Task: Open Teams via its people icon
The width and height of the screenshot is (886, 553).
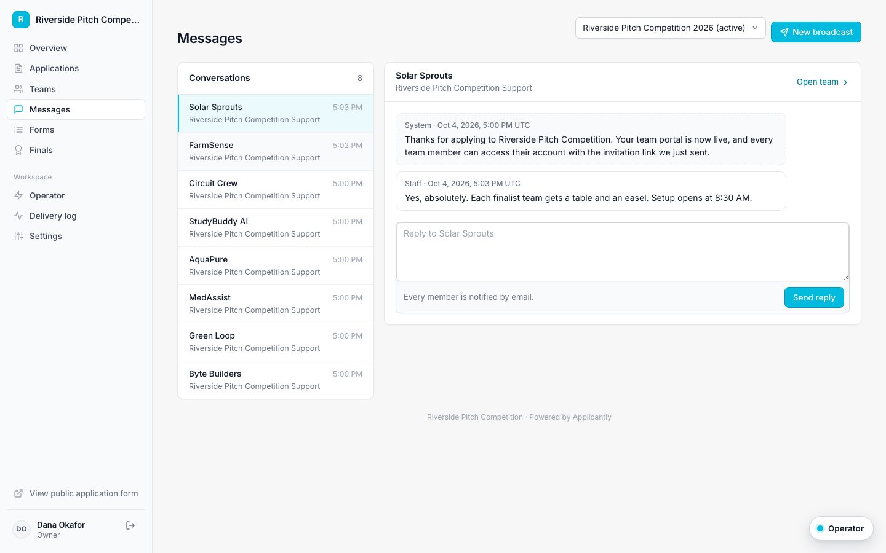Action: click(18, 89)
